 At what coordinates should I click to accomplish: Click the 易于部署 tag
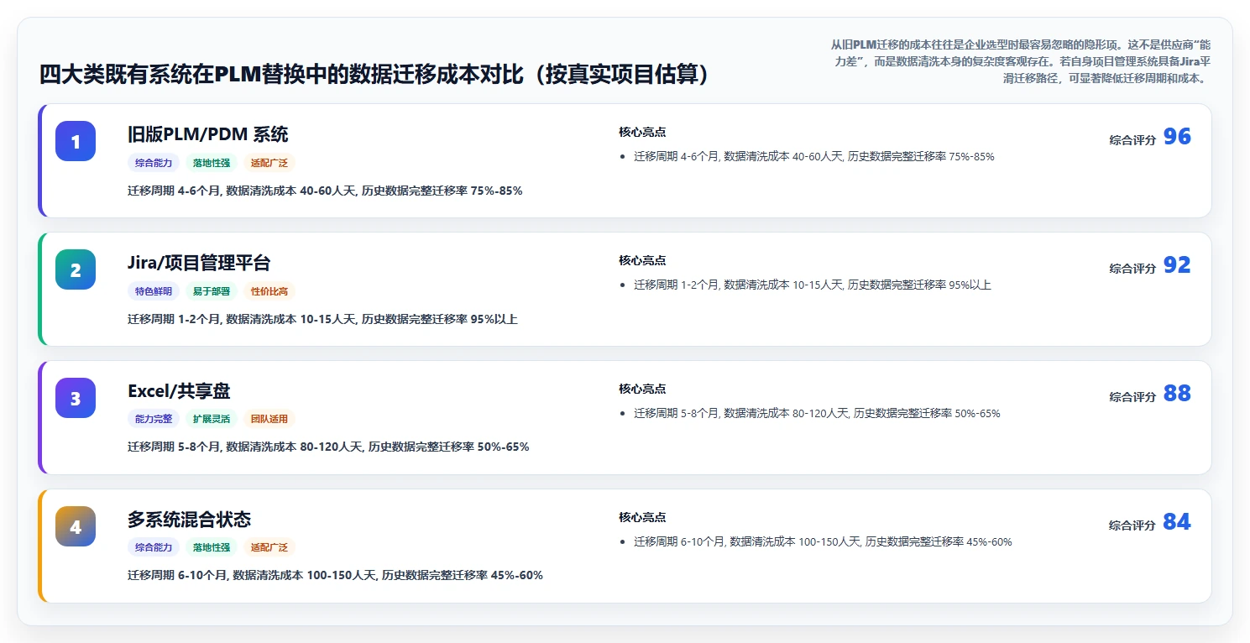coord(212,291)
